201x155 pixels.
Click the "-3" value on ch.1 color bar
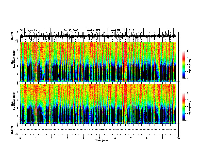(x=187, y=51)
